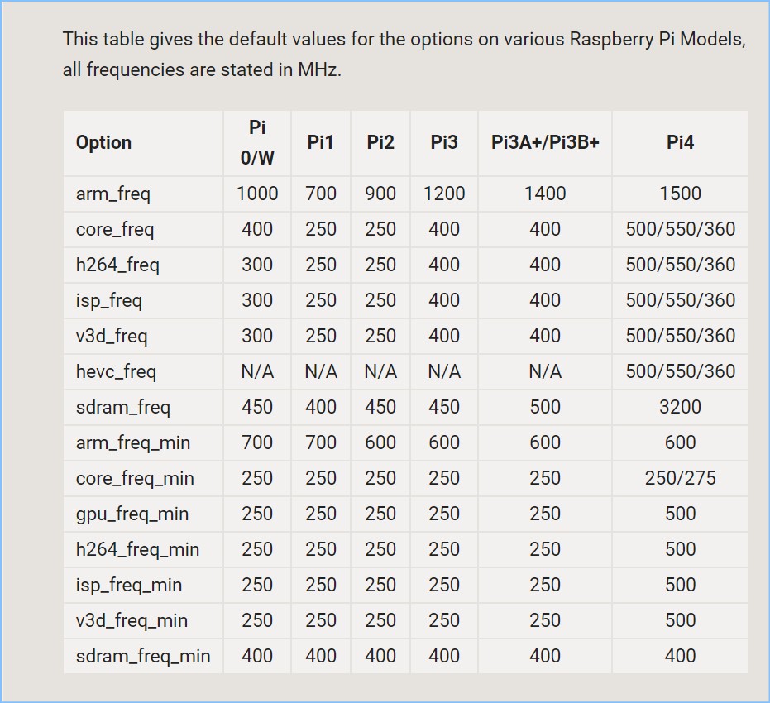770x703 pixels.
Task: Click the 1400 arm_freq value for Pi3A+/Pi3B+
Action: (x=545, y=194)
